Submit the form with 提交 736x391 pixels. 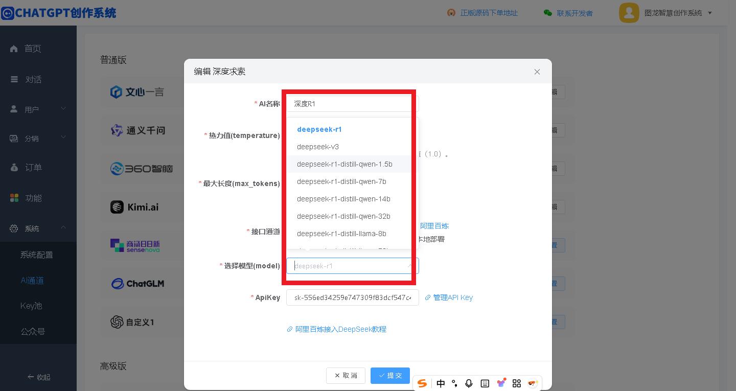[390, 375]
